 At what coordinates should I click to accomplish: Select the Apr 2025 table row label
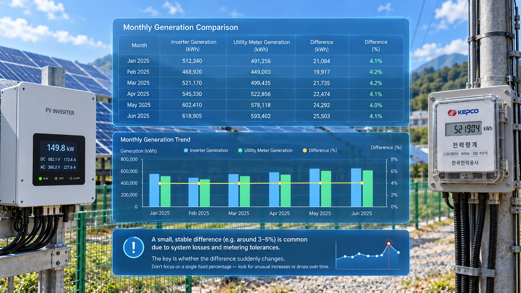tap(138, 94)
